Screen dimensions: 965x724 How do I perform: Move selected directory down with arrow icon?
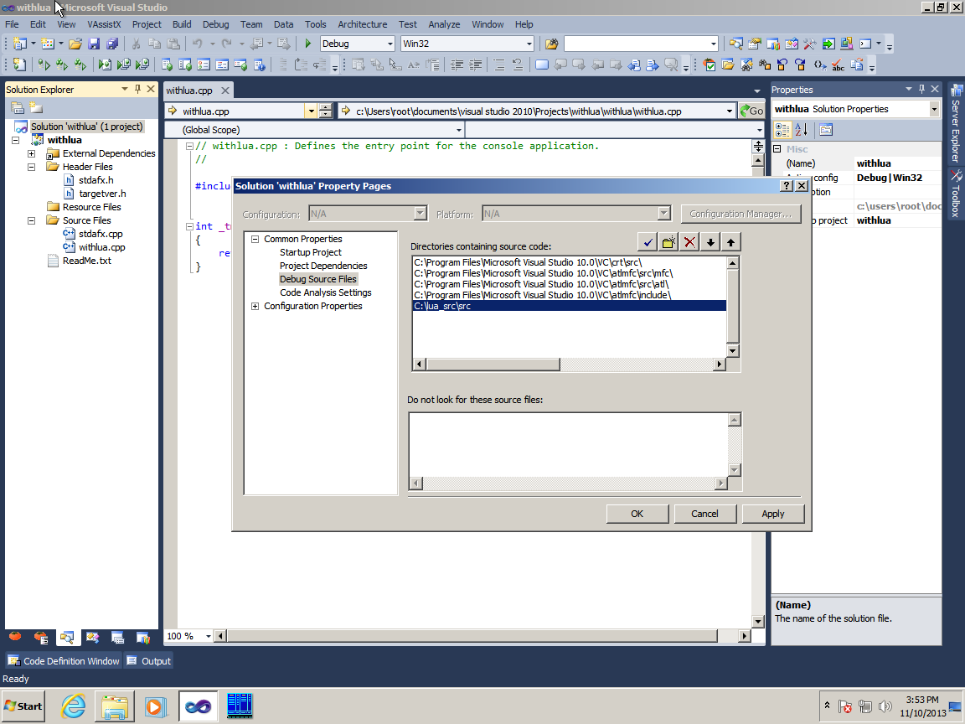[x=710, y=242]
